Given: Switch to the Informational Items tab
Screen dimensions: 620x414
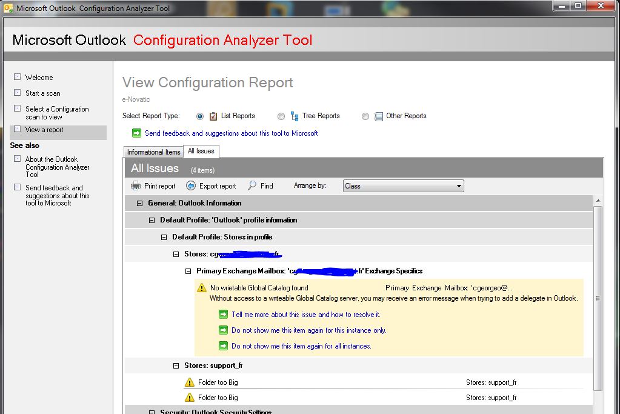Looking at the screenshot, I should coord(153,152).
